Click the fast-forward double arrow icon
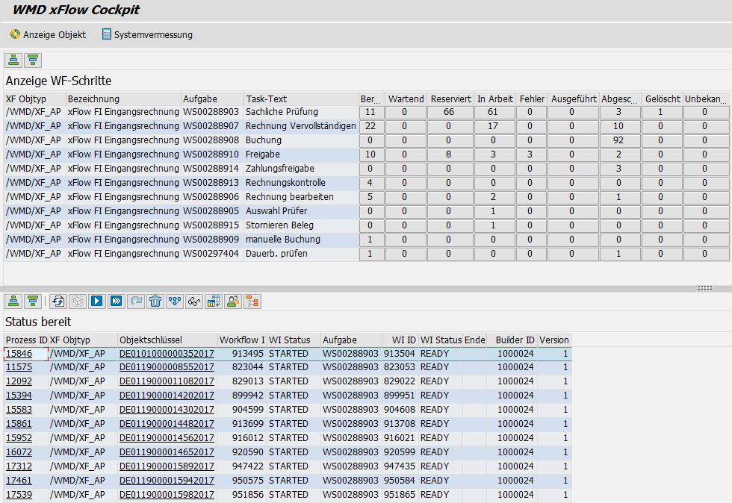This screenshot has height=503, width=732. click(116, 302)
